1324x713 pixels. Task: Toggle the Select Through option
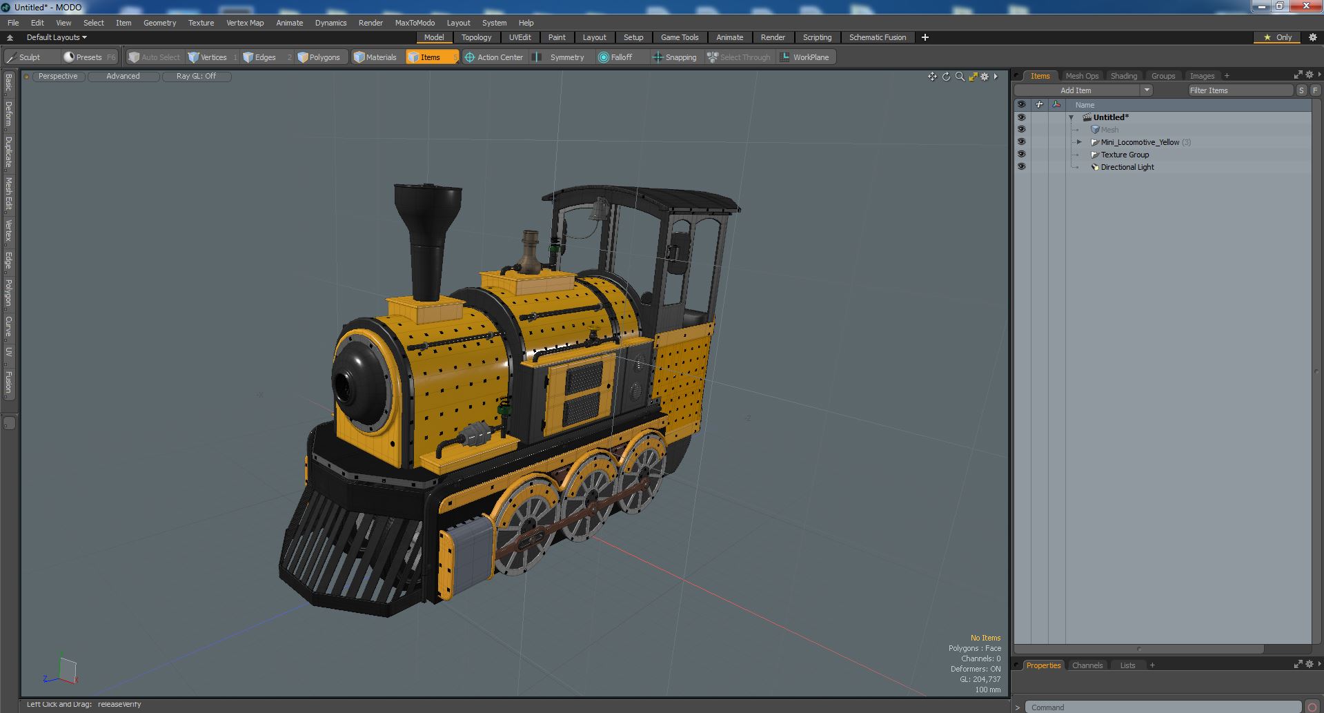[739, 57]
